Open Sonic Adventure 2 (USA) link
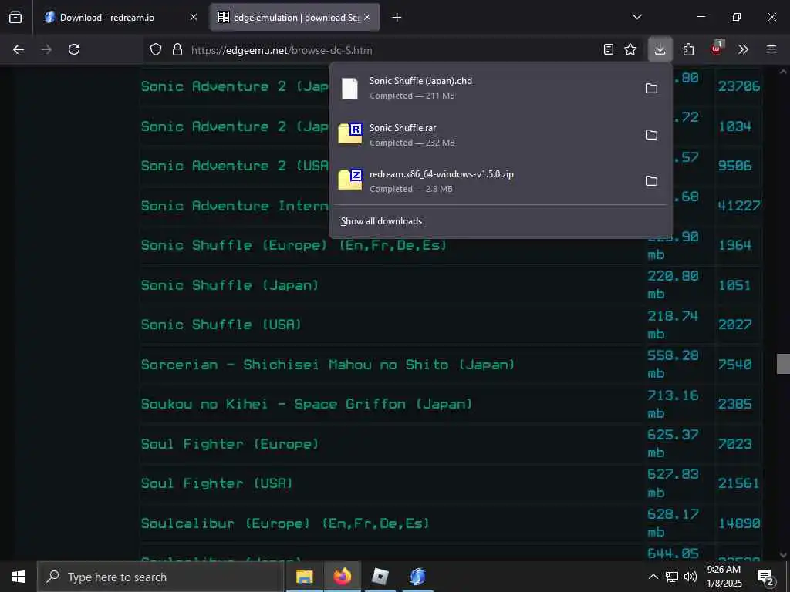790x592 pixels. pos(235,166)
